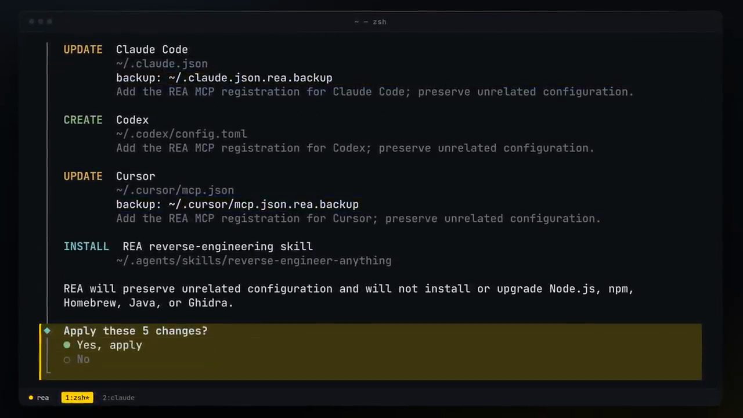Click the ~/.claude.json.rea.backup backup line

pyautogui.click(x=224, y=78)
